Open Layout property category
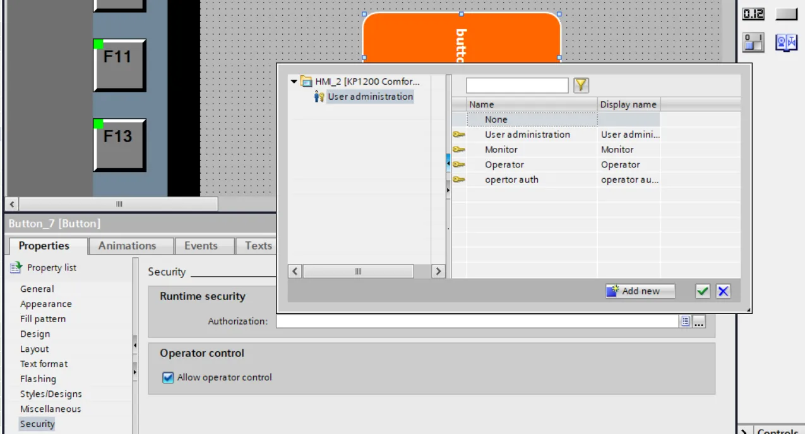 (x=34, y=349)
